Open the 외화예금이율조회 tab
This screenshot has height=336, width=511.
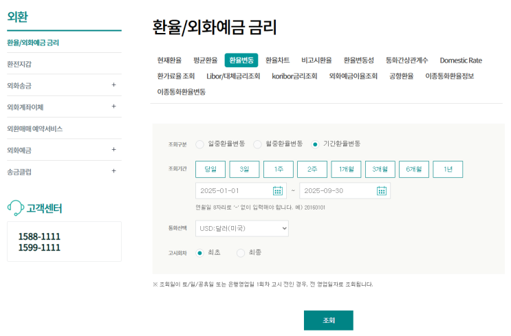(x=354, y=76)
